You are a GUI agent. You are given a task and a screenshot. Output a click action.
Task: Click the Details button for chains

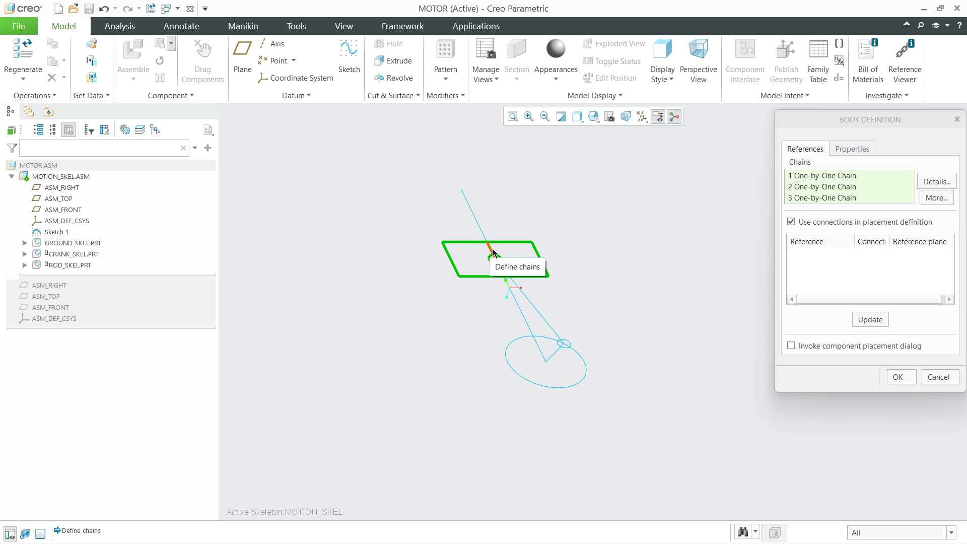[x=936, y=181]
